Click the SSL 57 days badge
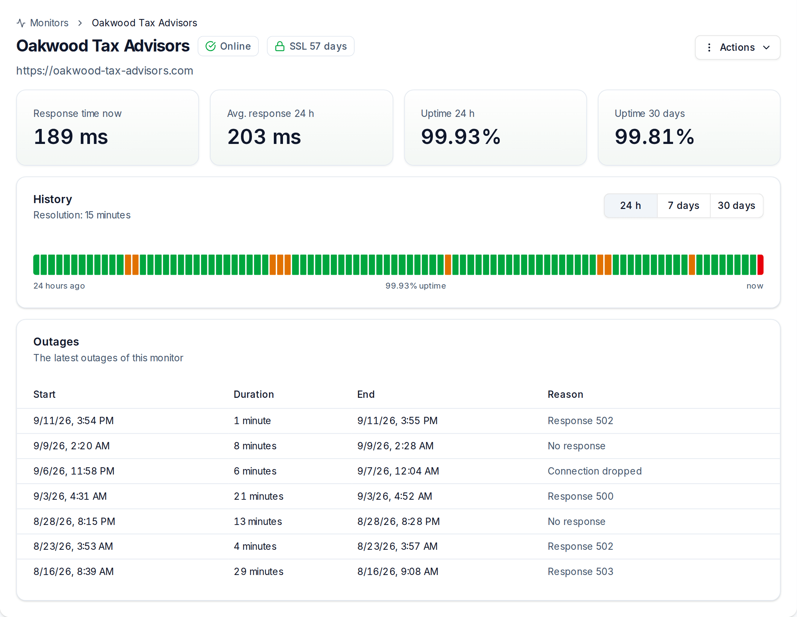 tap(310, 46)
